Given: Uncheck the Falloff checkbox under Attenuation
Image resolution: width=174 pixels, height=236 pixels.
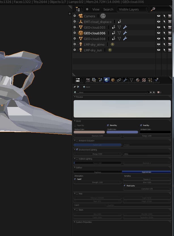Looking at the screenshot, I should coord(75,179).
